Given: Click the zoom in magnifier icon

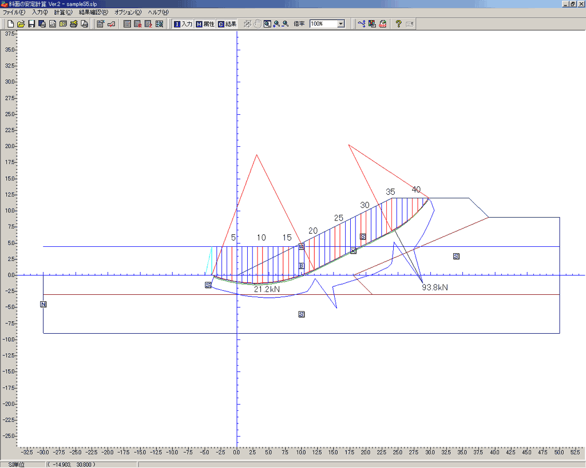Looking at the screenshot, I should point(276,24).
